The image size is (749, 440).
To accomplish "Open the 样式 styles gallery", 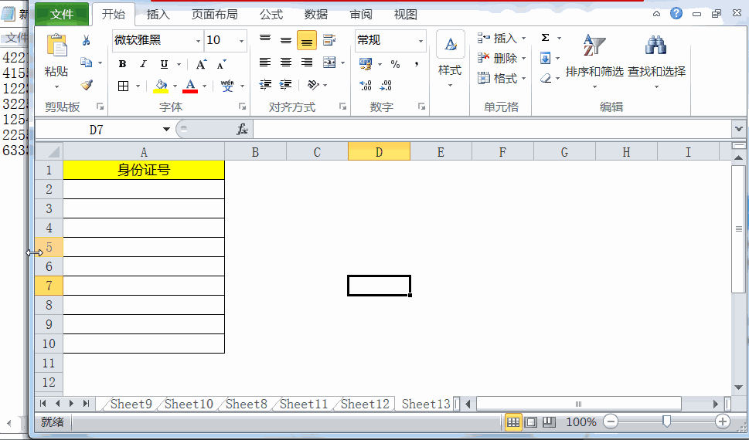I will (x=450, y=59).
